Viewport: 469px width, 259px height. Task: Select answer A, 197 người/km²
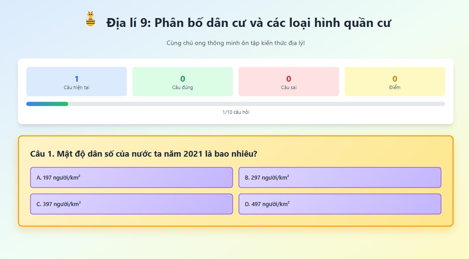point(131,177)
